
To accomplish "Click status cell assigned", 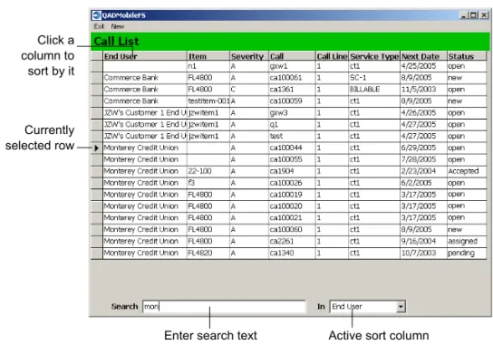I will pyautogui.click(x=467, y=241).
